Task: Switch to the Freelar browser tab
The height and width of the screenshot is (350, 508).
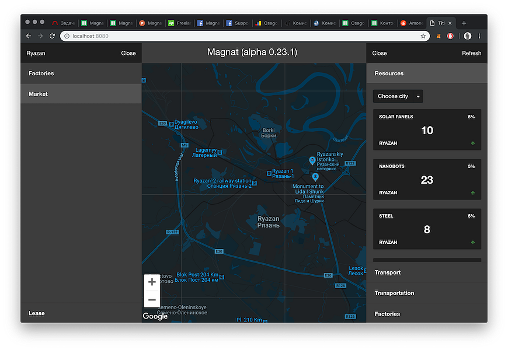Action: point(180,23)
